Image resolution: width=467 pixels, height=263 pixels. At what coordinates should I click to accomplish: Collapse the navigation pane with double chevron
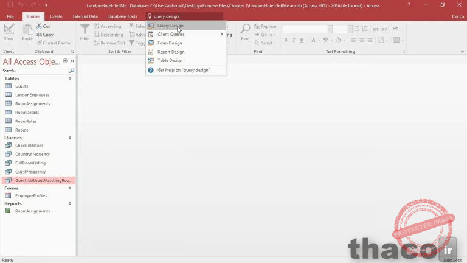(72, 61)
